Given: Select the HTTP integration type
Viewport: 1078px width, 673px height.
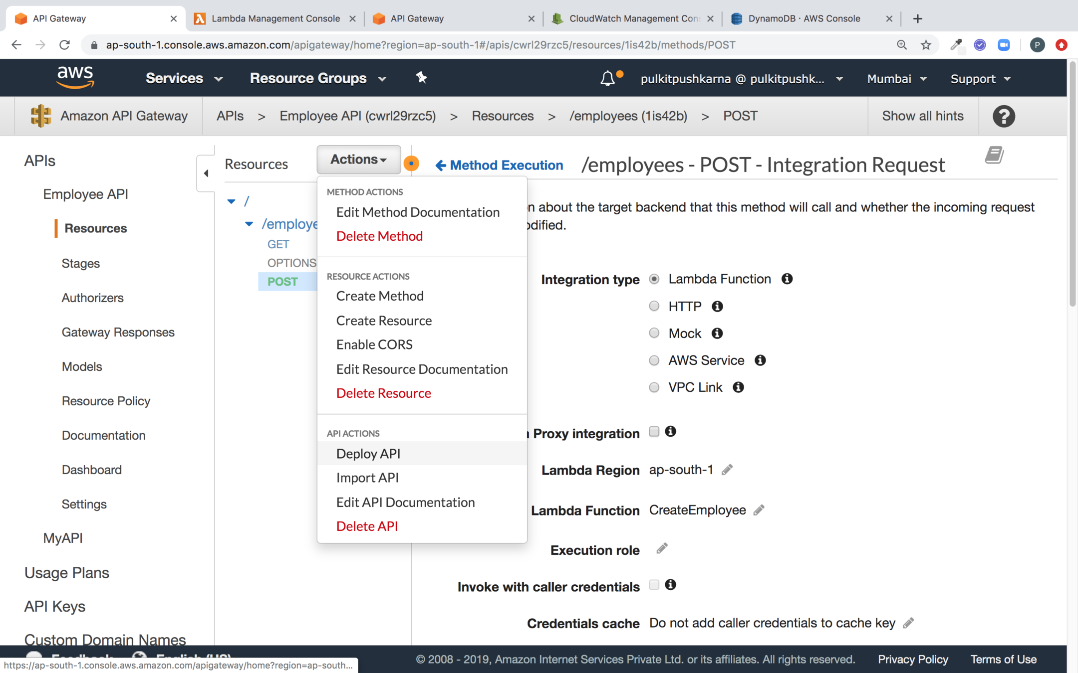Looking at the screenshot, I should pos(654,306).
